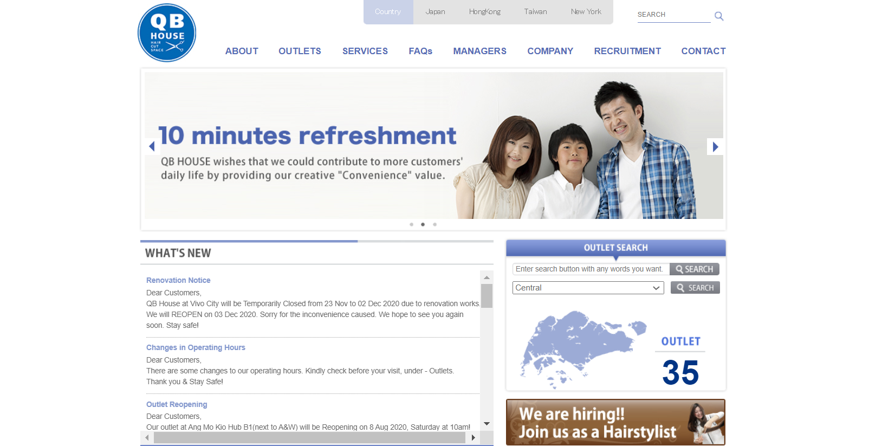Image resolution: width=869 pixels, height=446 pixels.
Task: Click the 10 minutes refreshment banner
Action: [x=433, y=146]
